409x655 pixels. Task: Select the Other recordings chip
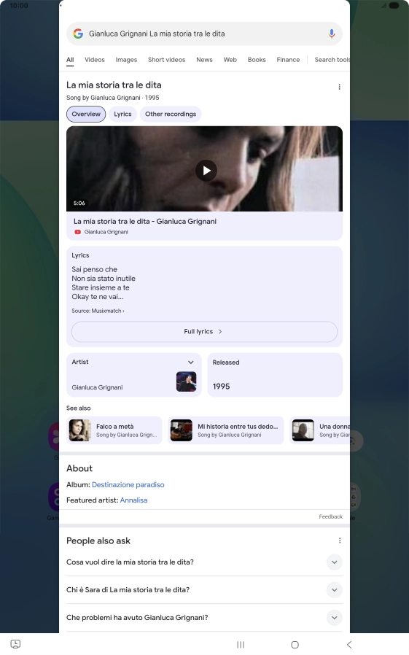171,114
